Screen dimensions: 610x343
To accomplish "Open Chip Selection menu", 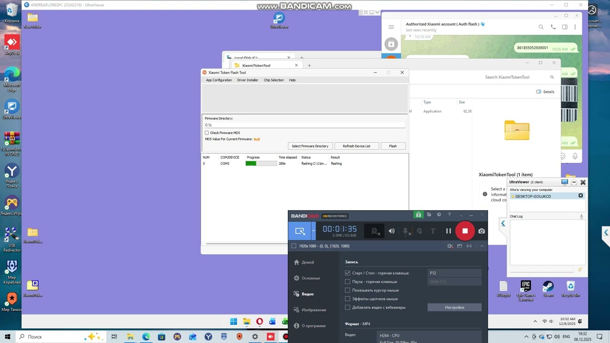I will [274, 80].
